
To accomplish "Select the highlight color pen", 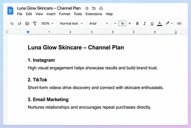I will (x=167, y=23).
